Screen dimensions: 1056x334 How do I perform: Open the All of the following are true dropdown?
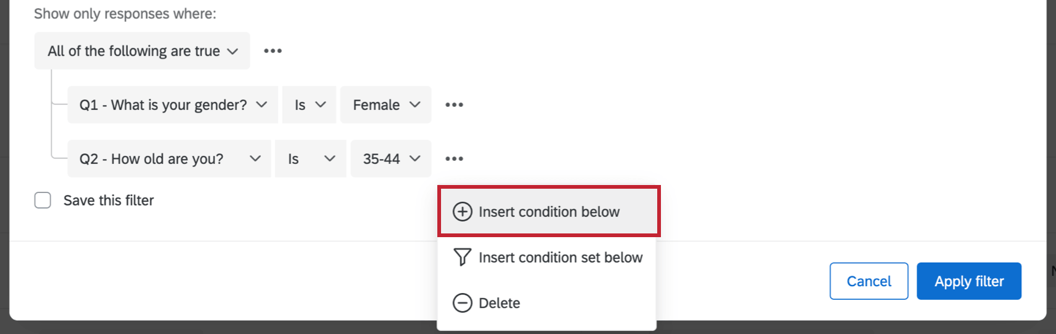(x=142, y=51)
